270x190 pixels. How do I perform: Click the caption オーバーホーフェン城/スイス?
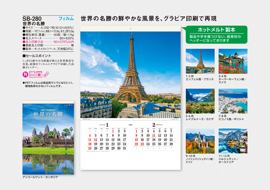[232, 81]
